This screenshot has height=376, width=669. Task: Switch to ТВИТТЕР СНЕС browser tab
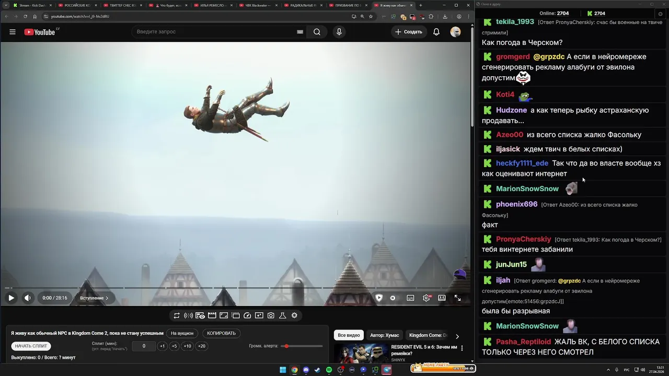pyautogui.click(x=123, y=5)
